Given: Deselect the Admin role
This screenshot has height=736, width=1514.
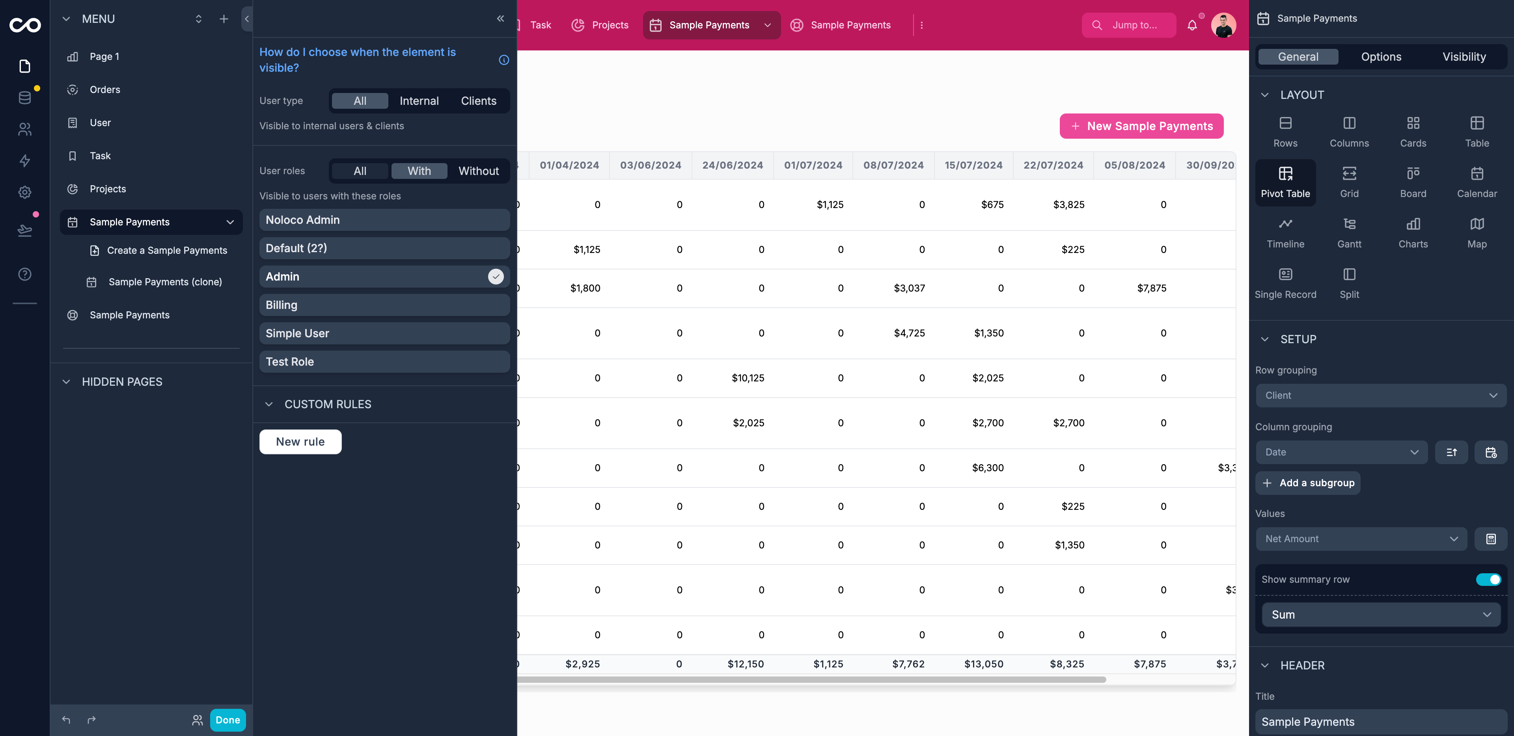Looking at the screenshot, I should 384,277.
